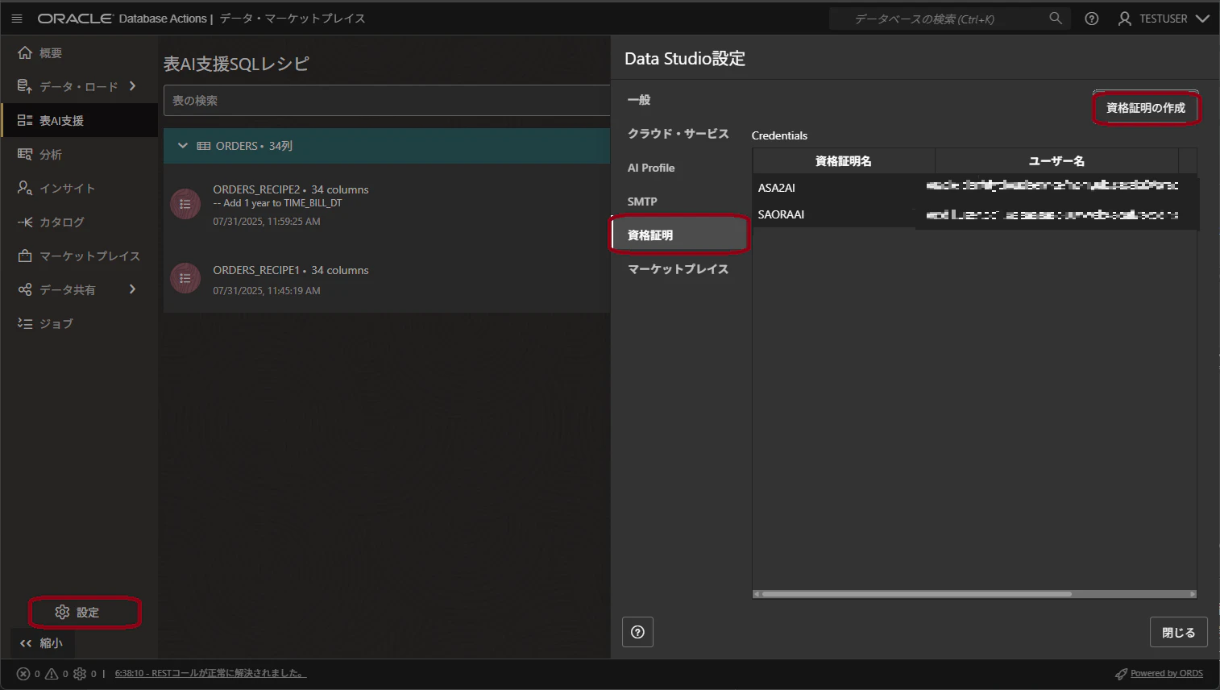
Task: Open the RESTコール status message link
Action: tap(210, 673)
